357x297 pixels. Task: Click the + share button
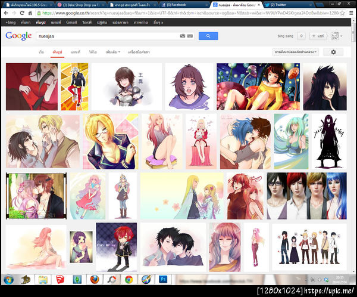(318, 36)
